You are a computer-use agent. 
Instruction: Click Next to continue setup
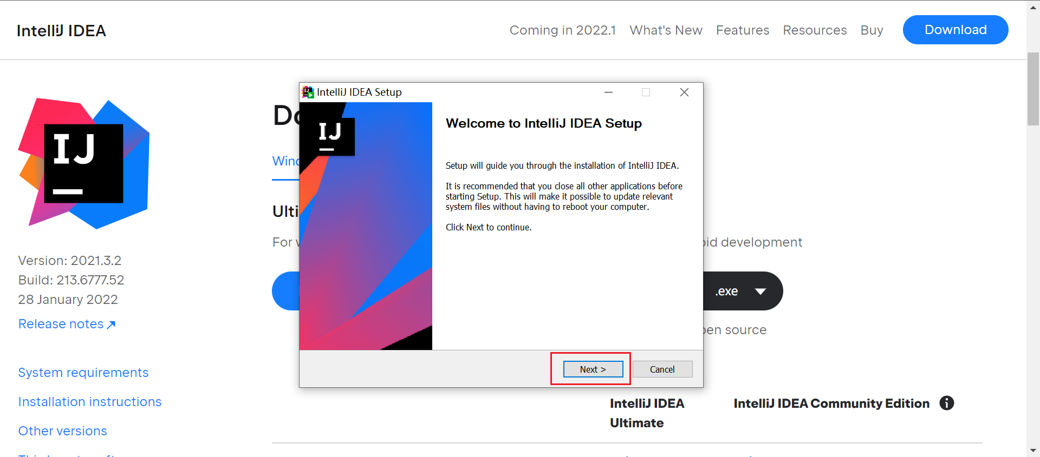coord(593,369)
